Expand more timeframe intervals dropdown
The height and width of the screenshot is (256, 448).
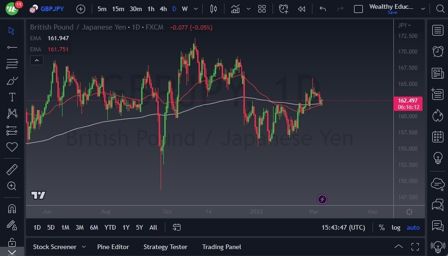(x=196, y=9)
